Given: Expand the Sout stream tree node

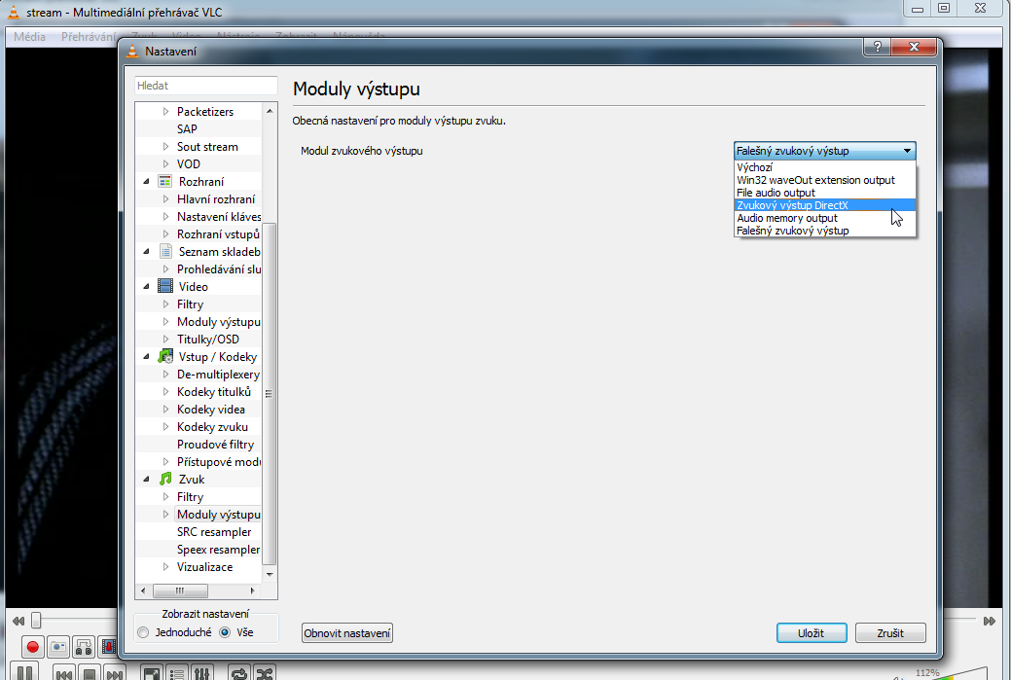Looking at the screenshot, I should [x=165, y=146].
